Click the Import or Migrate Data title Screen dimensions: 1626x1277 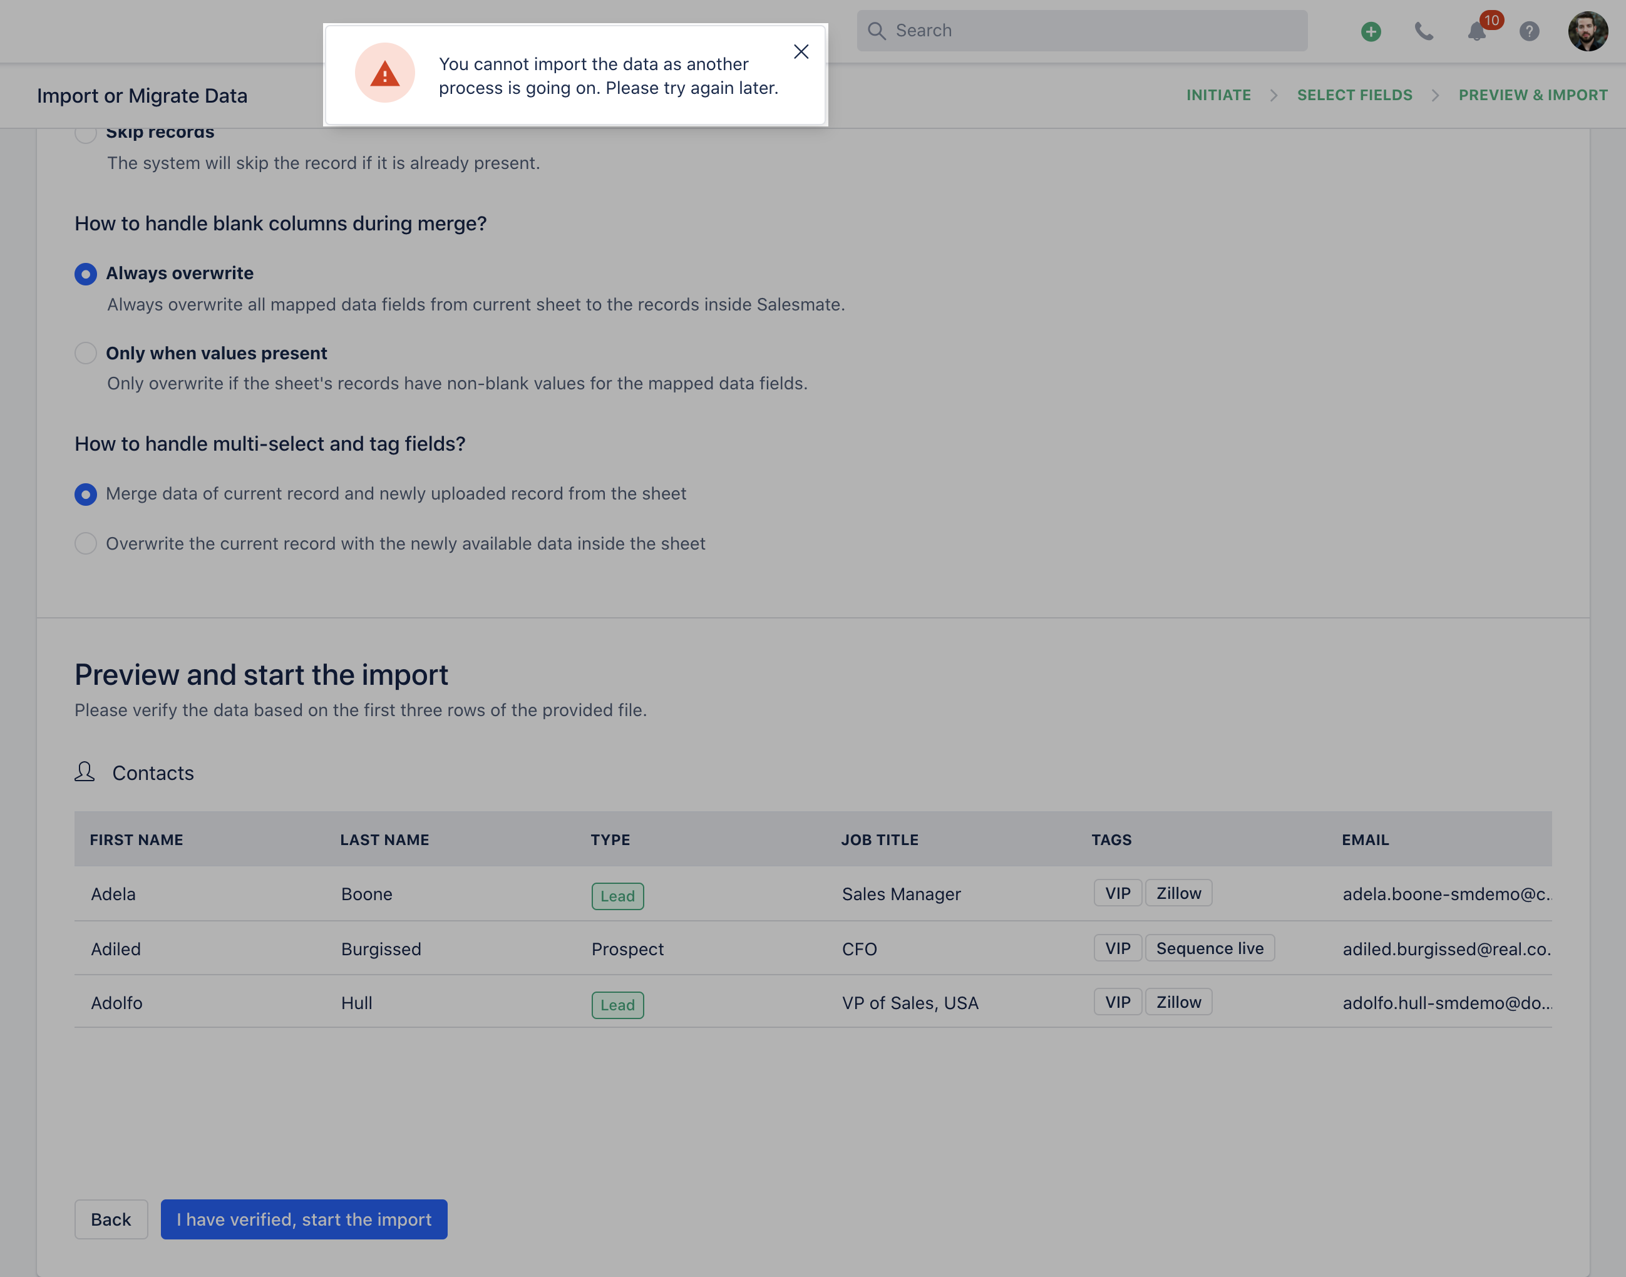[142, 96]
